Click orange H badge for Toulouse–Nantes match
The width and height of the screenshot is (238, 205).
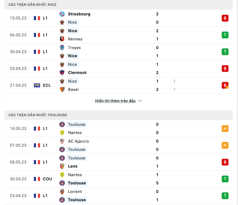[225, 129]
